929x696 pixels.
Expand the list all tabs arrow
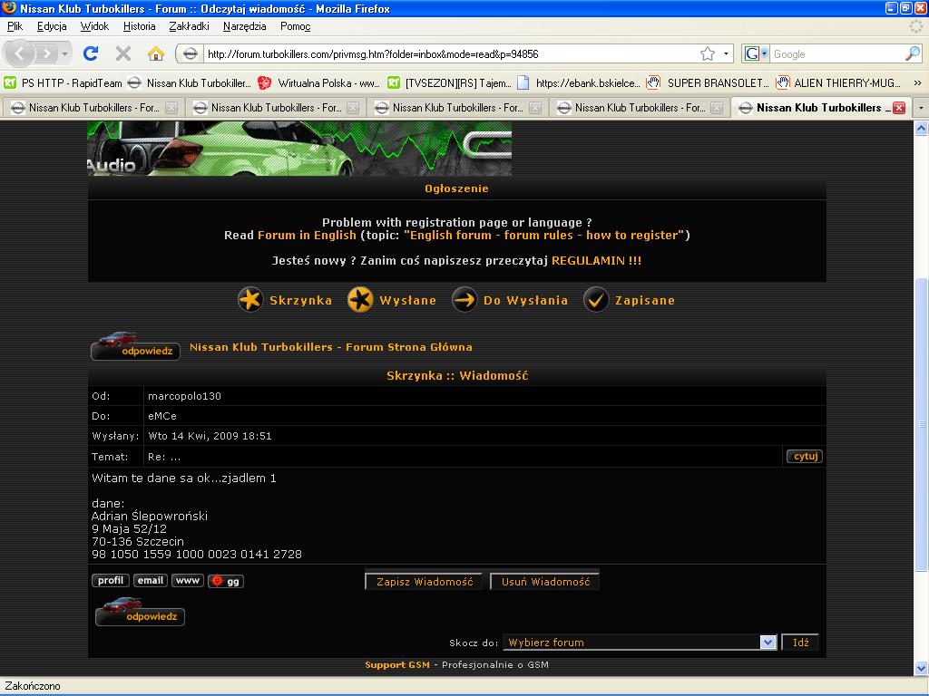click(x=921, y=107)
